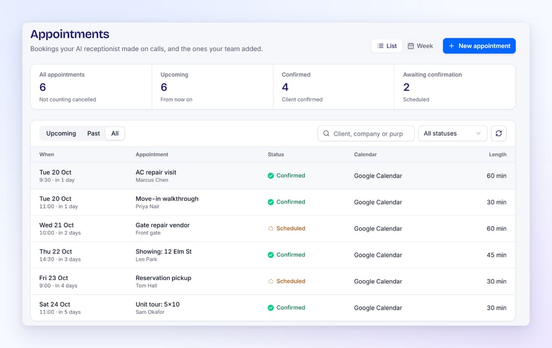Image resolution: width=552 pixels, height=348 pixels.
Task: Click the magnifier icon in search box
Action: (326, 134)
